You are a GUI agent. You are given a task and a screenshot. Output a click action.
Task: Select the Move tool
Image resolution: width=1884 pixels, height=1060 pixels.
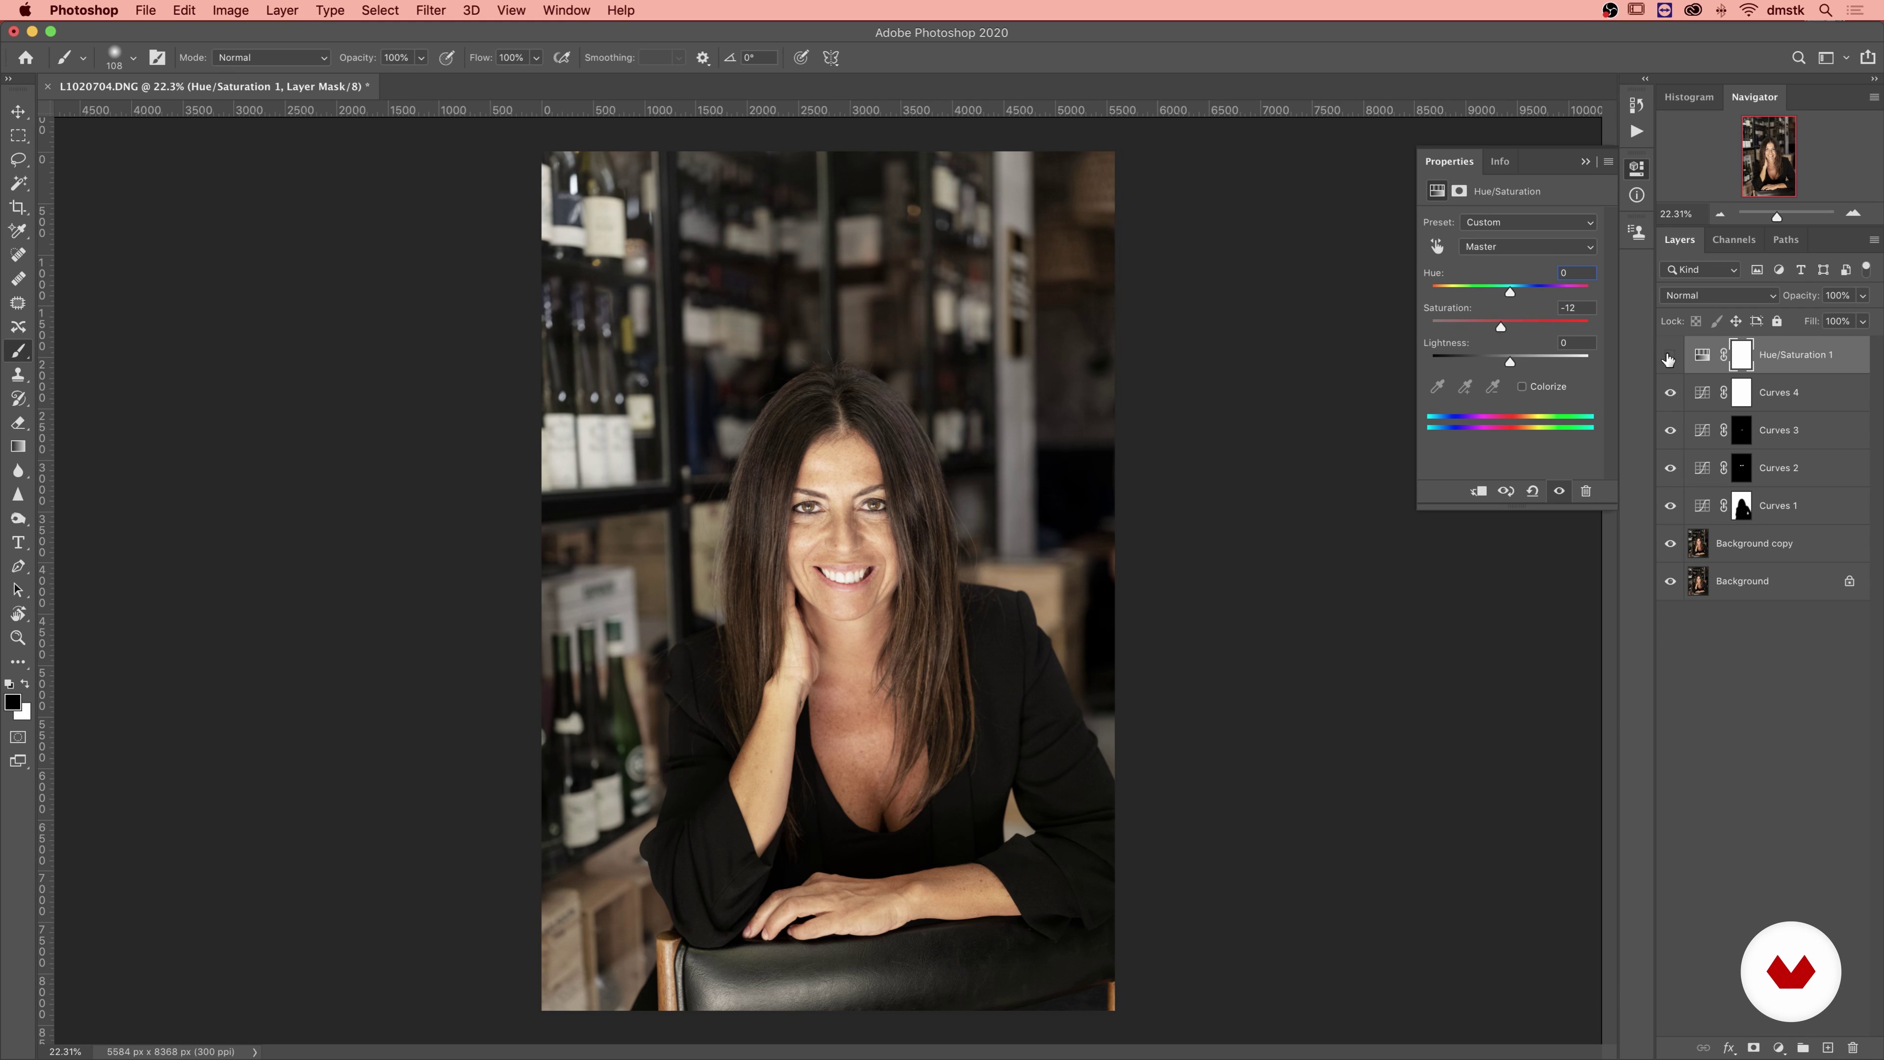(x=18, y=112)
